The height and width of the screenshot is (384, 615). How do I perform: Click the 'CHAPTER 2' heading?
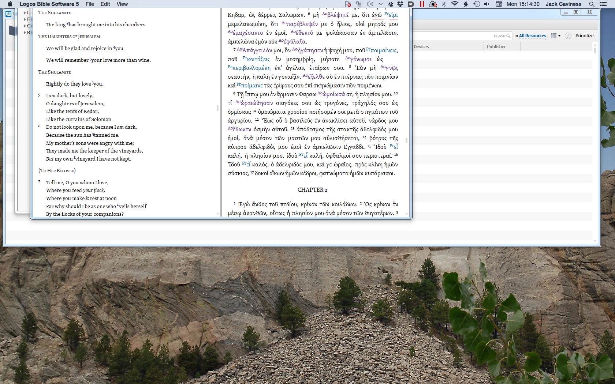313,190
